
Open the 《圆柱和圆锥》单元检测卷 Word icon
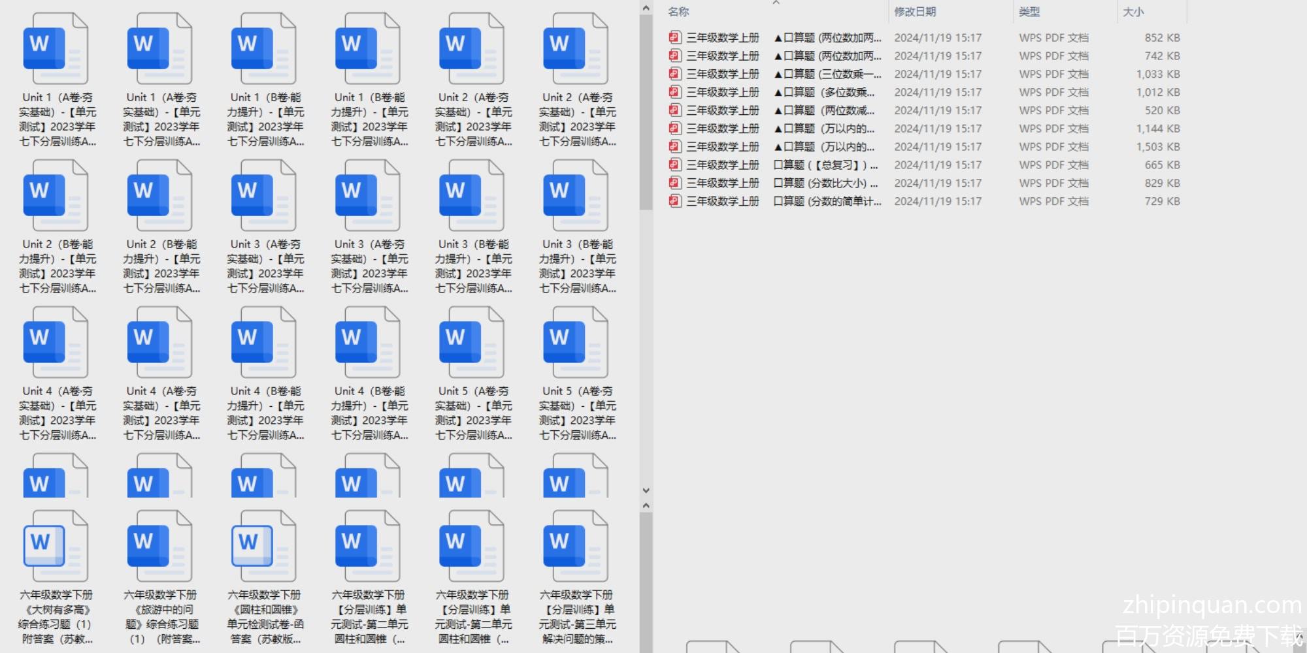(263, 546)
